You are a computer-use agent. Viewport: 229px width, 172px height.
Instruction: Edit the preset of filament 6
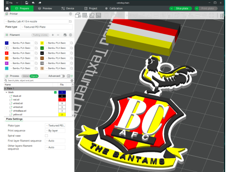point(72,53)
